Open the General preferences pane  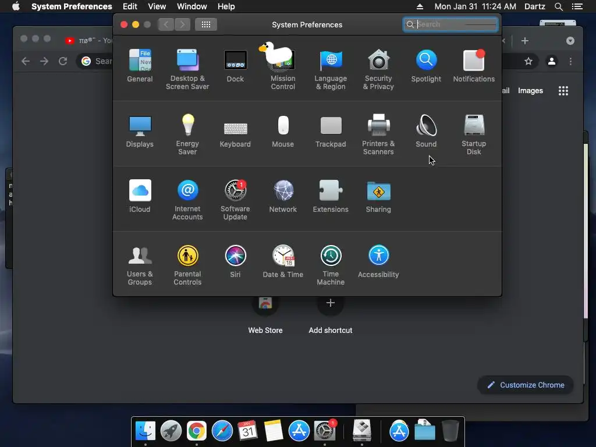pos(140,65)
